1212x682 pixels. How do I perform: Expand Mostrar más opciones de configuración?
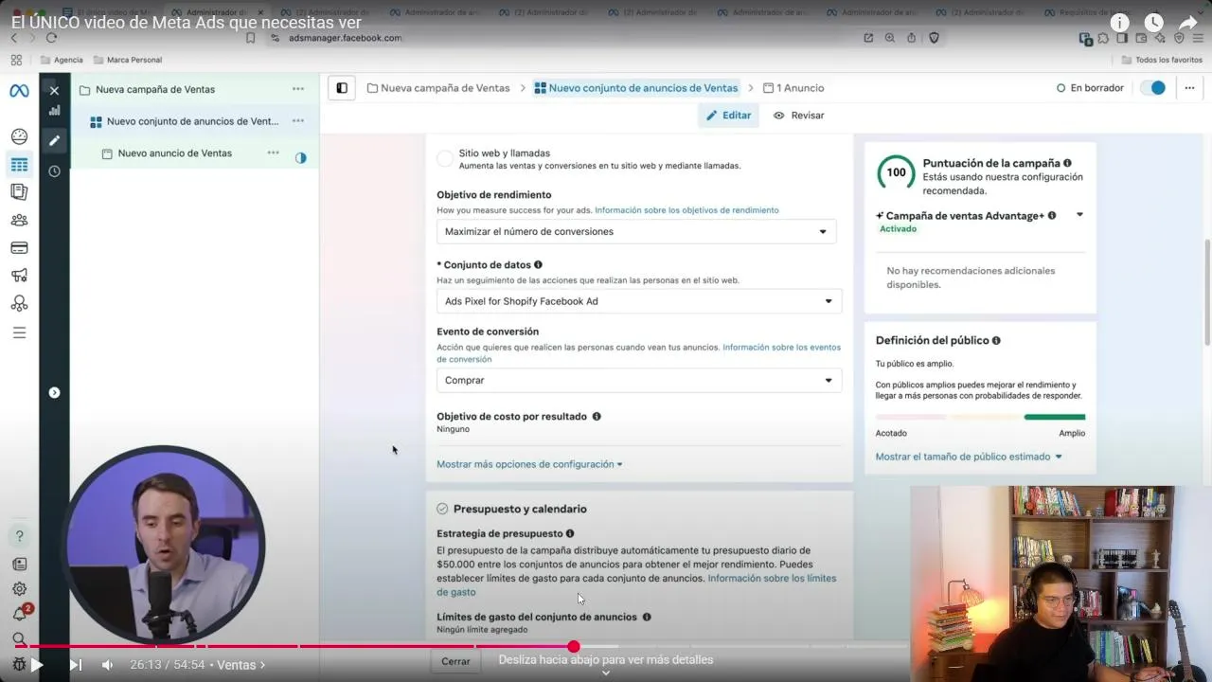pos(529,464)
